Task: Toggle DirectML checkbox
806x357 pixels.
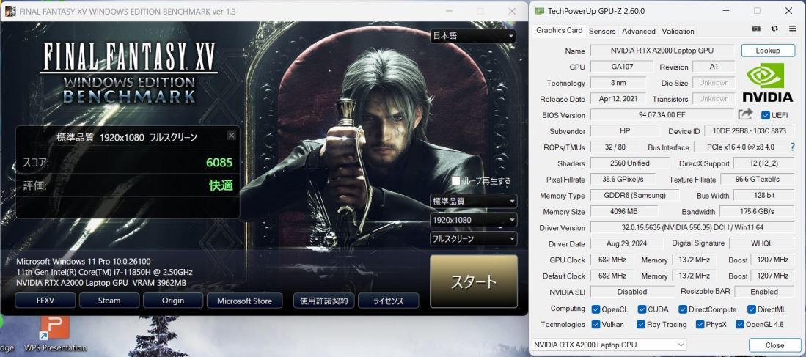Action: click(752, 309)
